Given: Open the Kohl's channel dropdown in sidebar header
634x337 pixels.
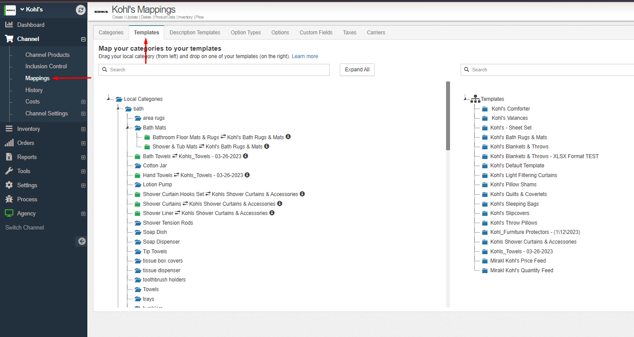Looking at the screenshot, I should coord(31,9).
